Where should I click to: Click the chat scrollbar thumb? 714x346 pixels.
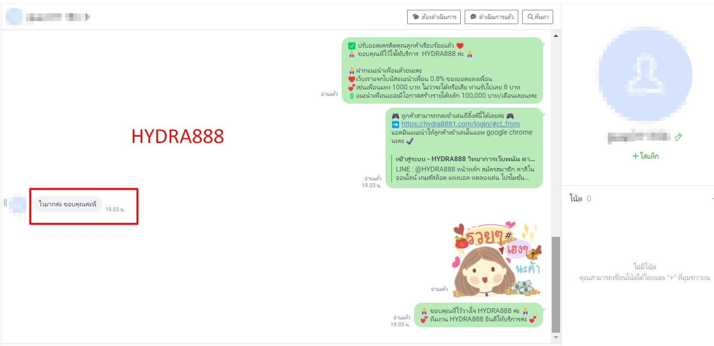tap(556, 285)
